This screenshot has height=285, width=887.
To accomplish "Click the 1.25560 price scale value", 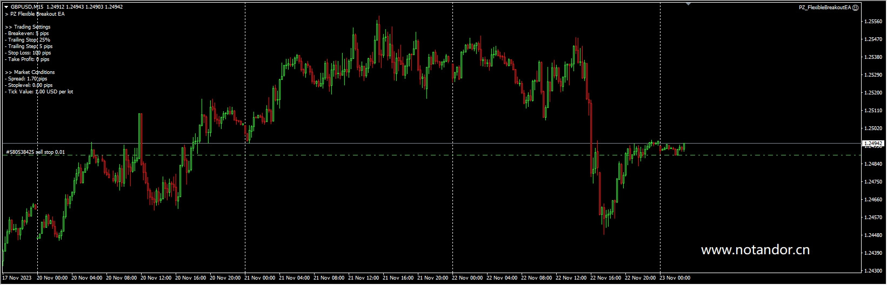I will coord(873,22).
